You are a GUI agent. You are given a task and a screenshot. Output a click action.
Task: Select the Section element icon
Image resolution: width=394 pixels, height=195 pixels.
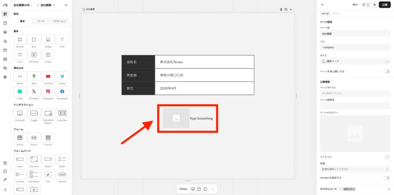point(20,39)
